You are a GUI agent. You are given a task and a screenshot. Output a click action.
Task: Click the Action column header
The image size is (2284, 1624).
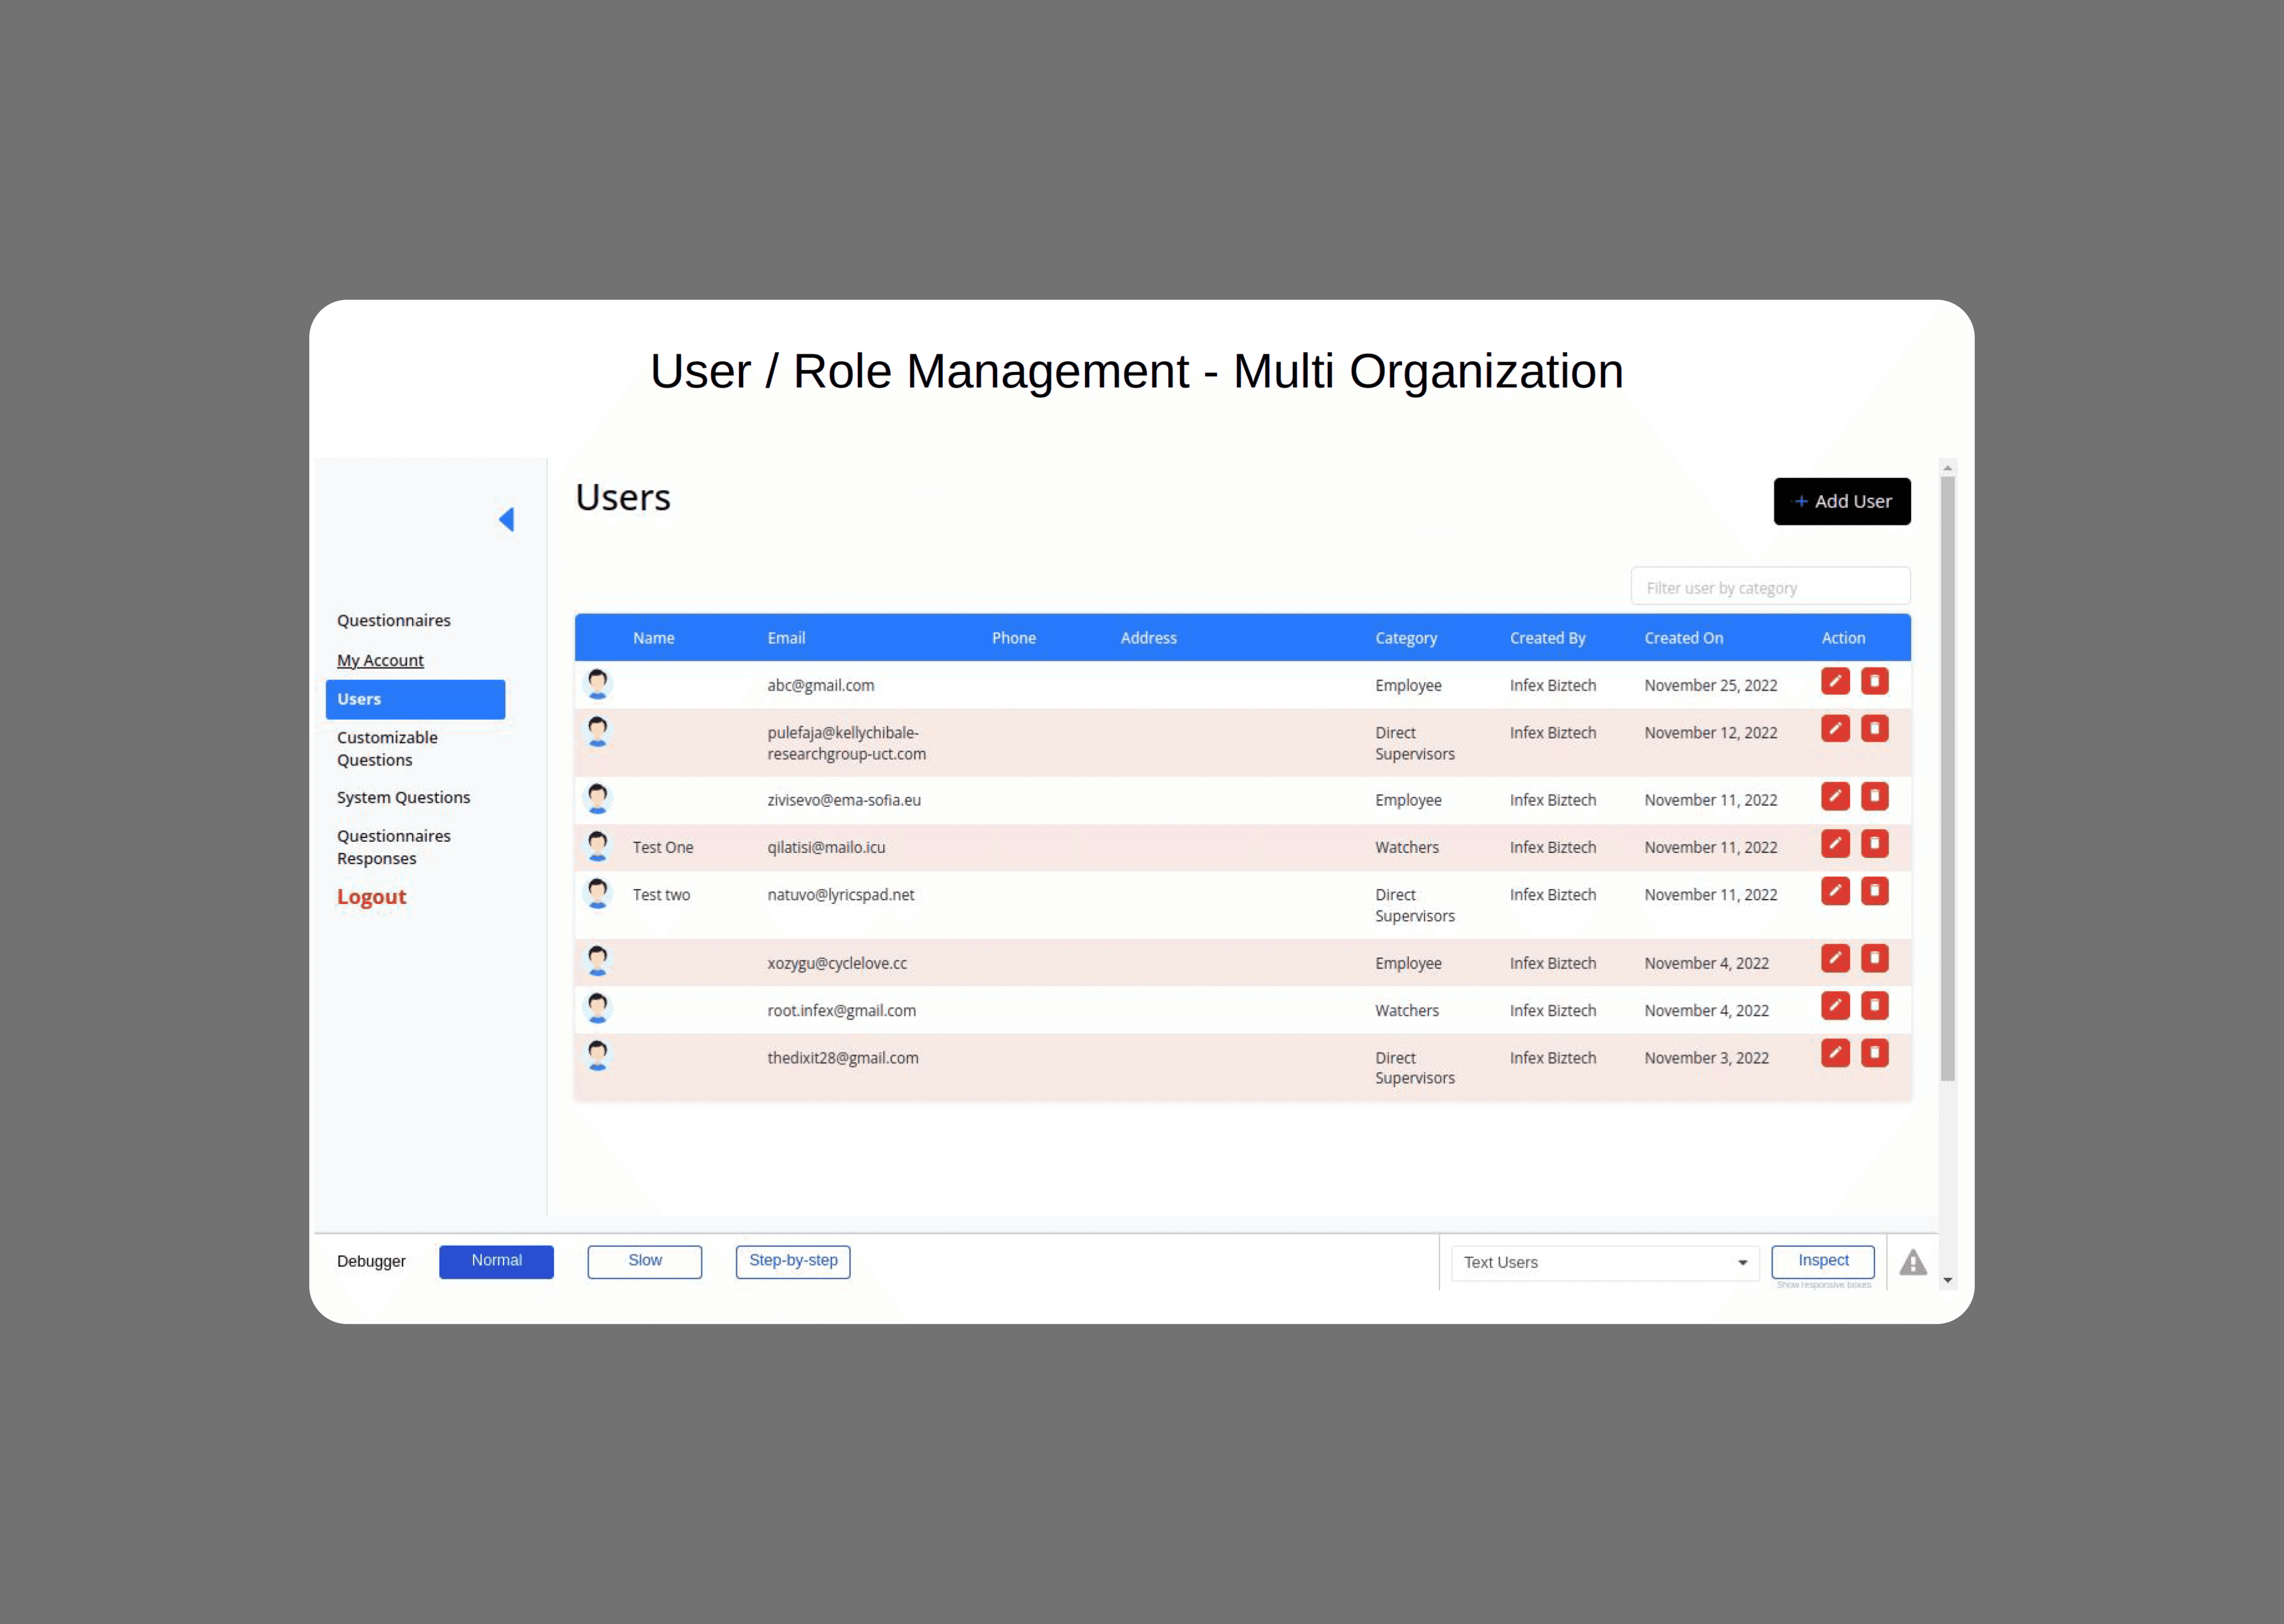[1843, 638]
